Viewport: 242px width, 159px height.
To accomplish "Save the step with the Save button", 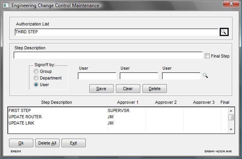I will pos(101,89).
